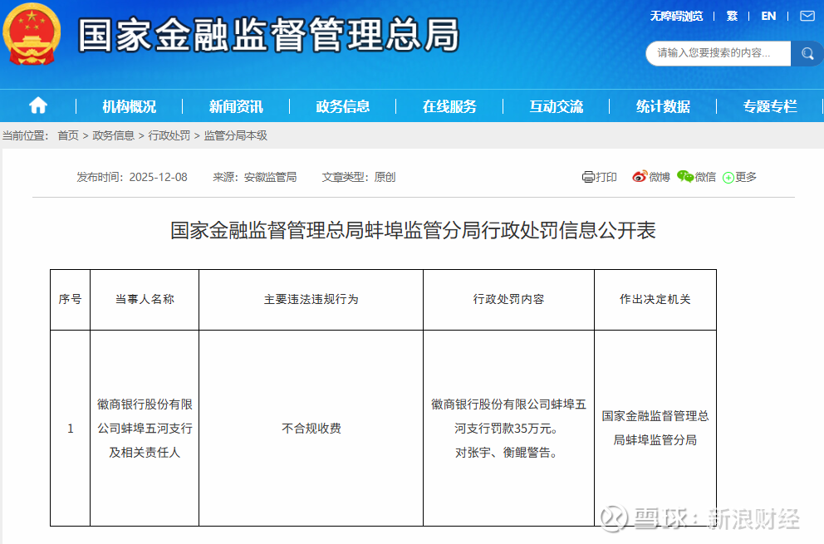Screen dimensions: 824x544
Task: Click the 当事人名称 column header
Action: click(145, 300)
